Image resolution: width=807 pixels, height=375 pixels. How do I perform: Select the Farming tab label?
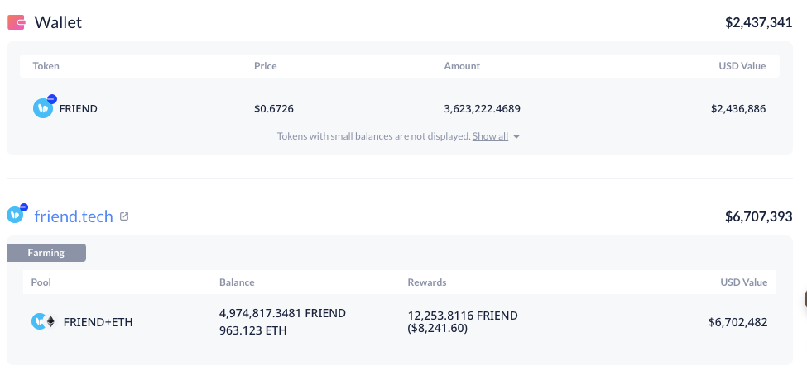pos(46,253)
